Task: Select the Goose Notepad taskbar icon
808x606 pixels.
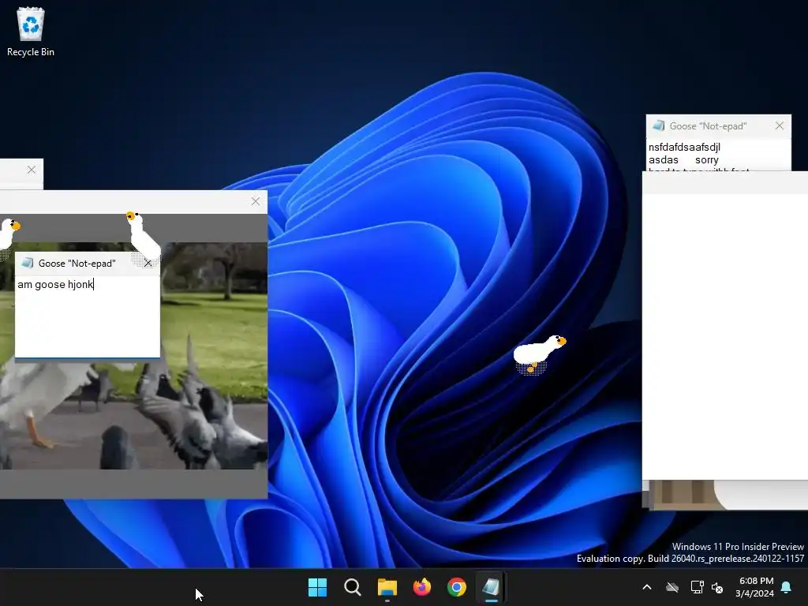Action: point(491,587)
